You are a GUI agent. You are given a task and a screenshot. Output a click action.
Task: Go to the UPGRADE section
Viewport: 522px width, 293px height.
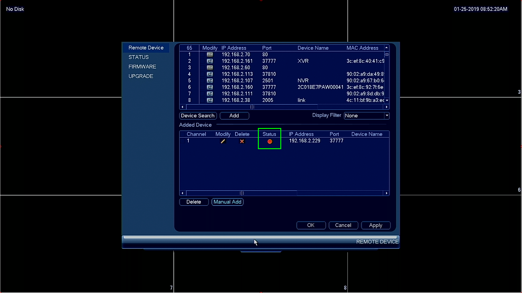point(141,76)
